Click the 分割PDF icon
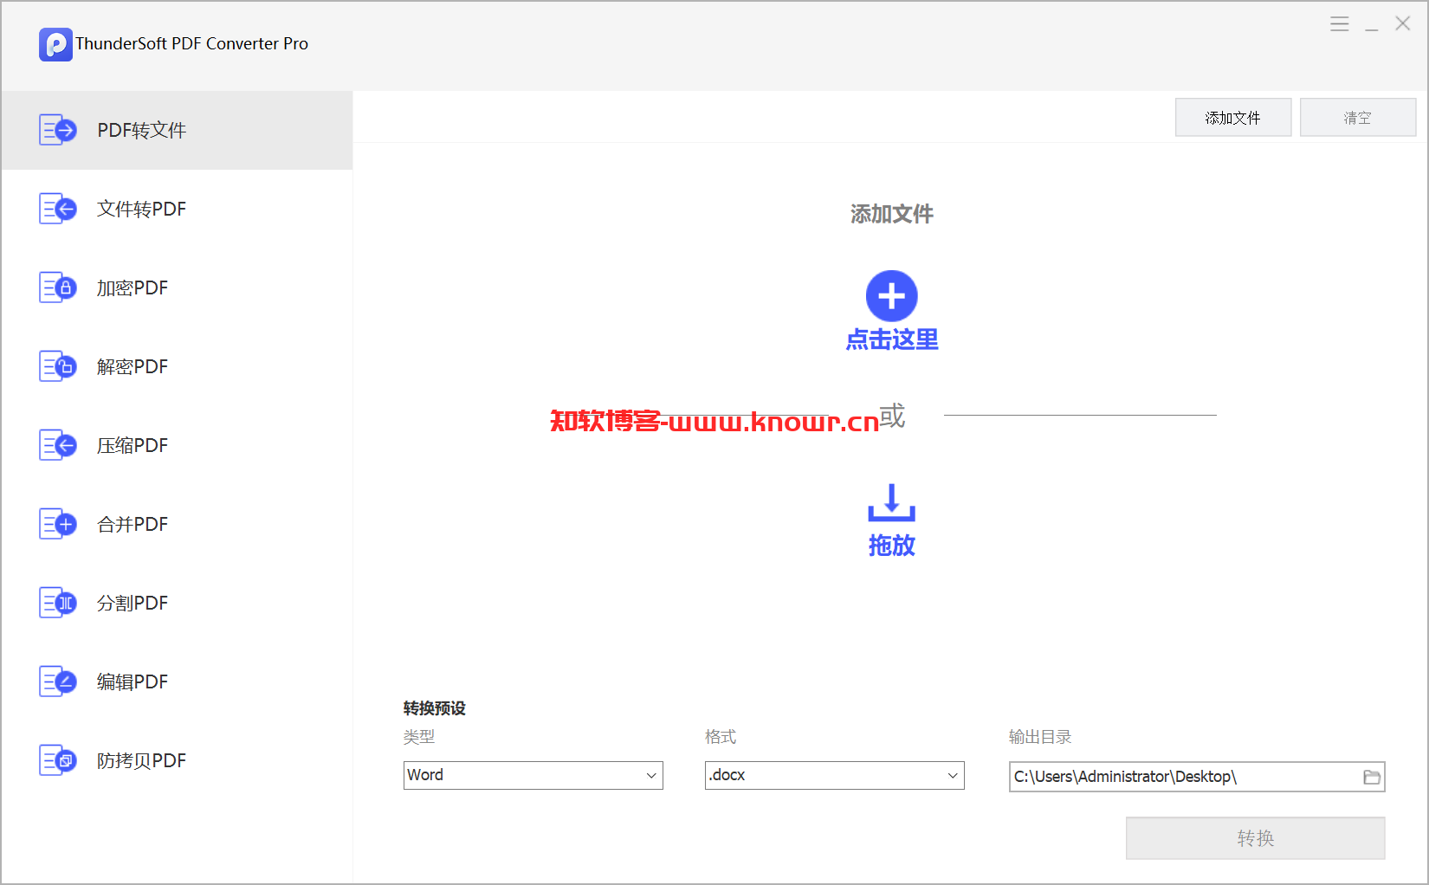Image resolution: width=1429 pixels, height=885 pixels. [x=58, y=603]
